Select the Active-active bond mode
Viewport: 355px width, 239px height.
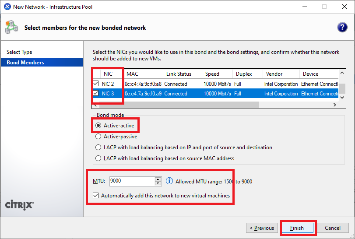pos(98,126)
